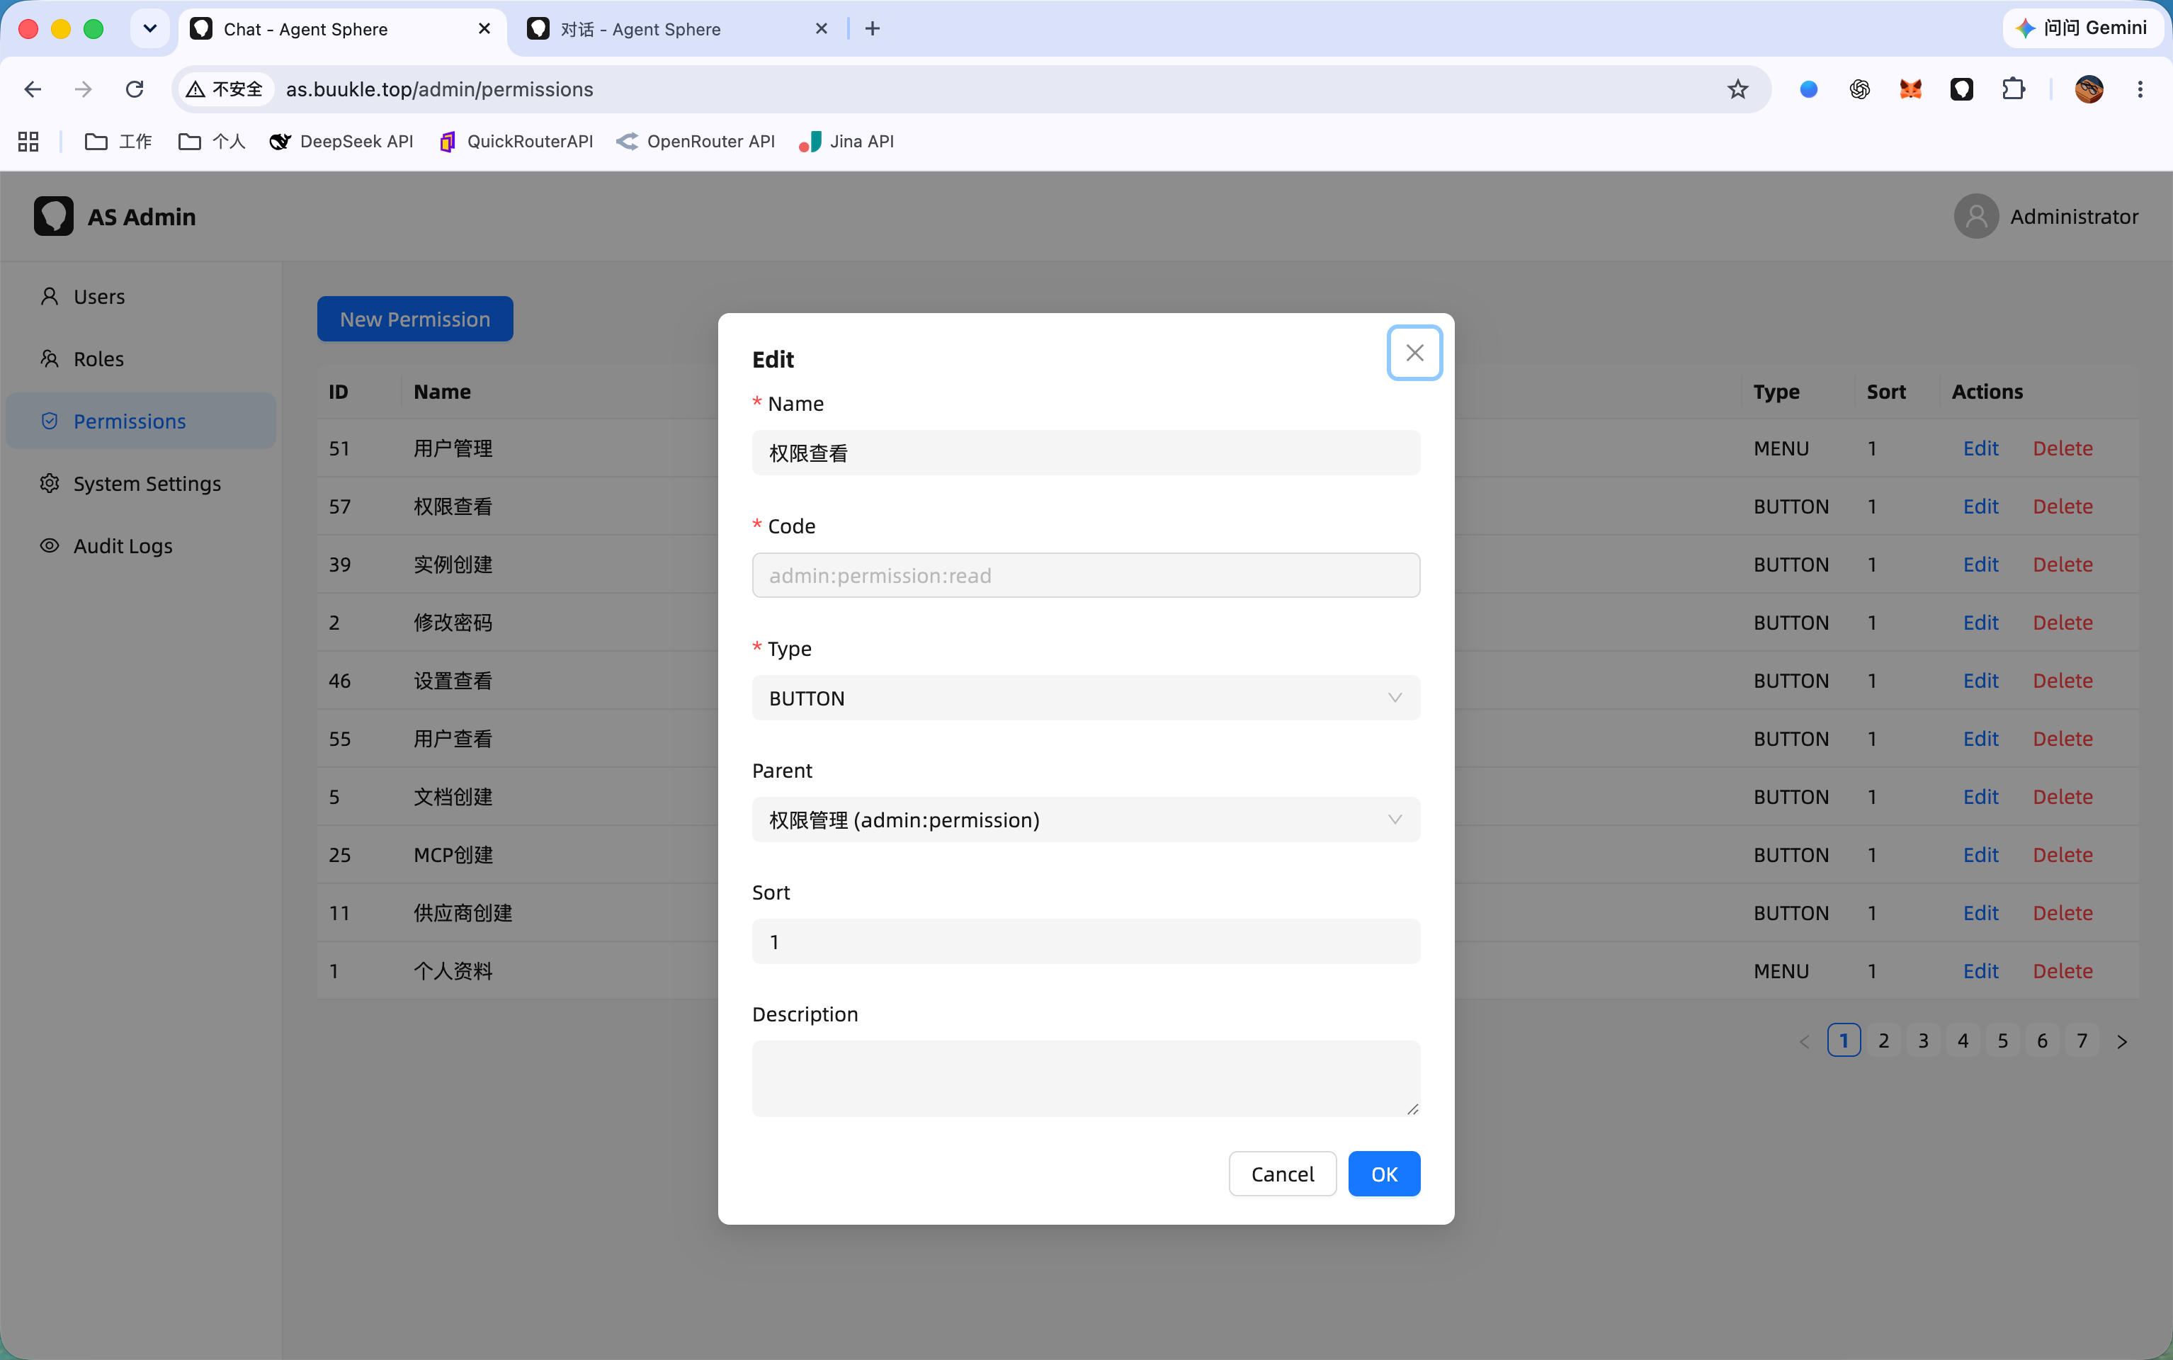Click next page arrow in pagination
This screenshot has width=2173, height=1360.
[x=2122, y=1041]
